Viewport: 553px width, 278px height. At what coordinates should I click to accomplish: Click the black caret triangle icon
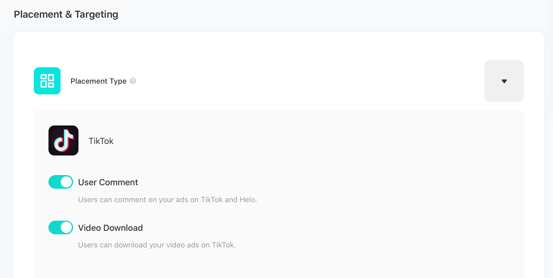[x=504, y=81]
